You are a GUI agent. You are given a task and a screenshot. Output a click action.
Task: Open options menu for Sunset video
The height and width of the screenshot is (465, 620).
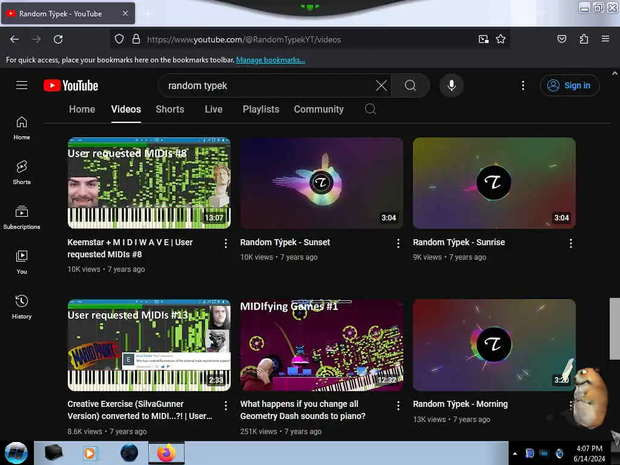point(398,243)
